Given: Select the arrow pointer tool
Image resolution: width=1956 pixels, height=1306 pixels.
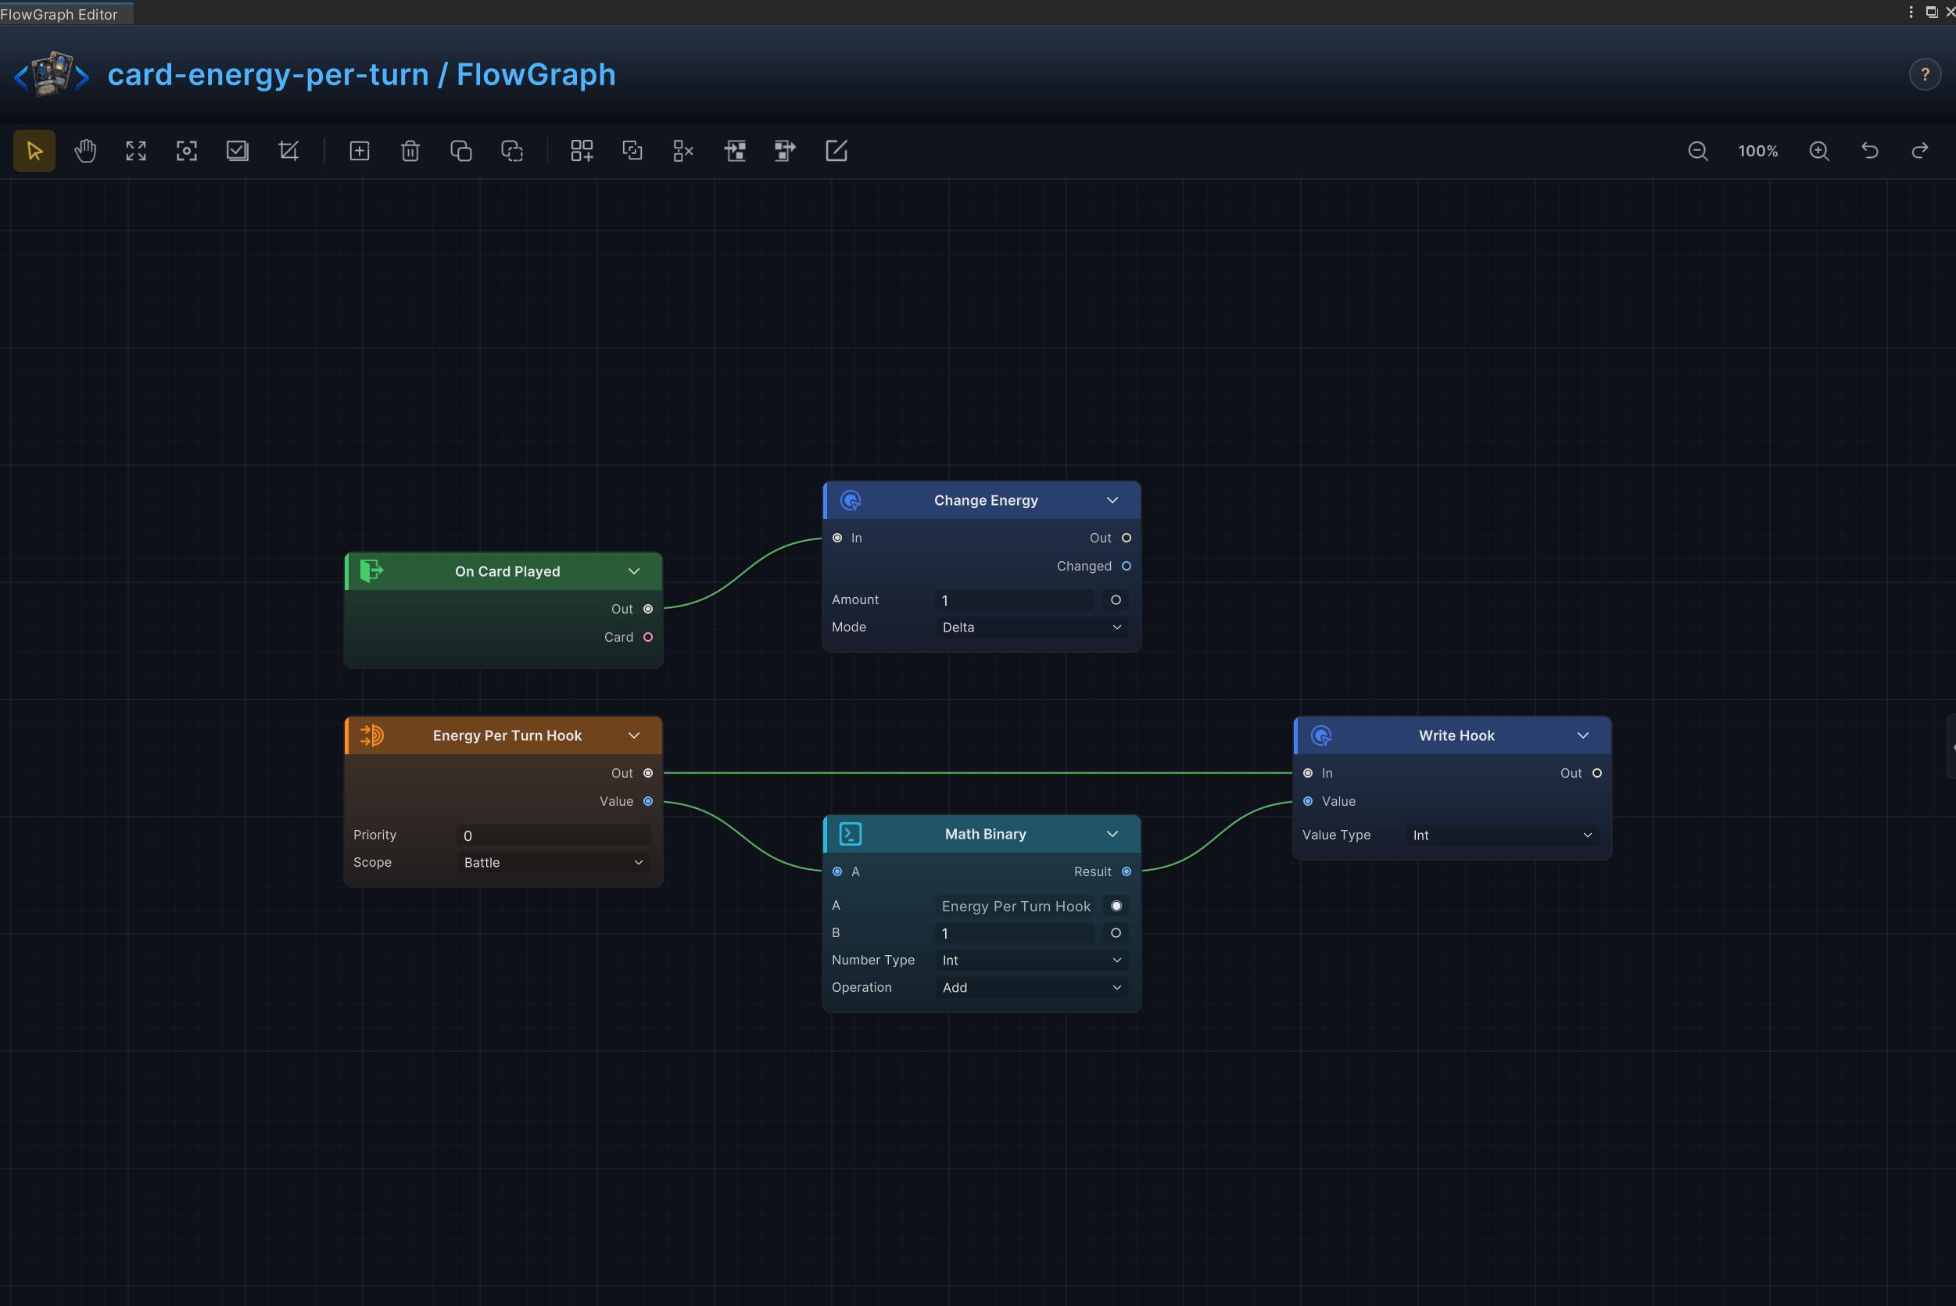Looking at the screenshot, I should click(34, 151).
